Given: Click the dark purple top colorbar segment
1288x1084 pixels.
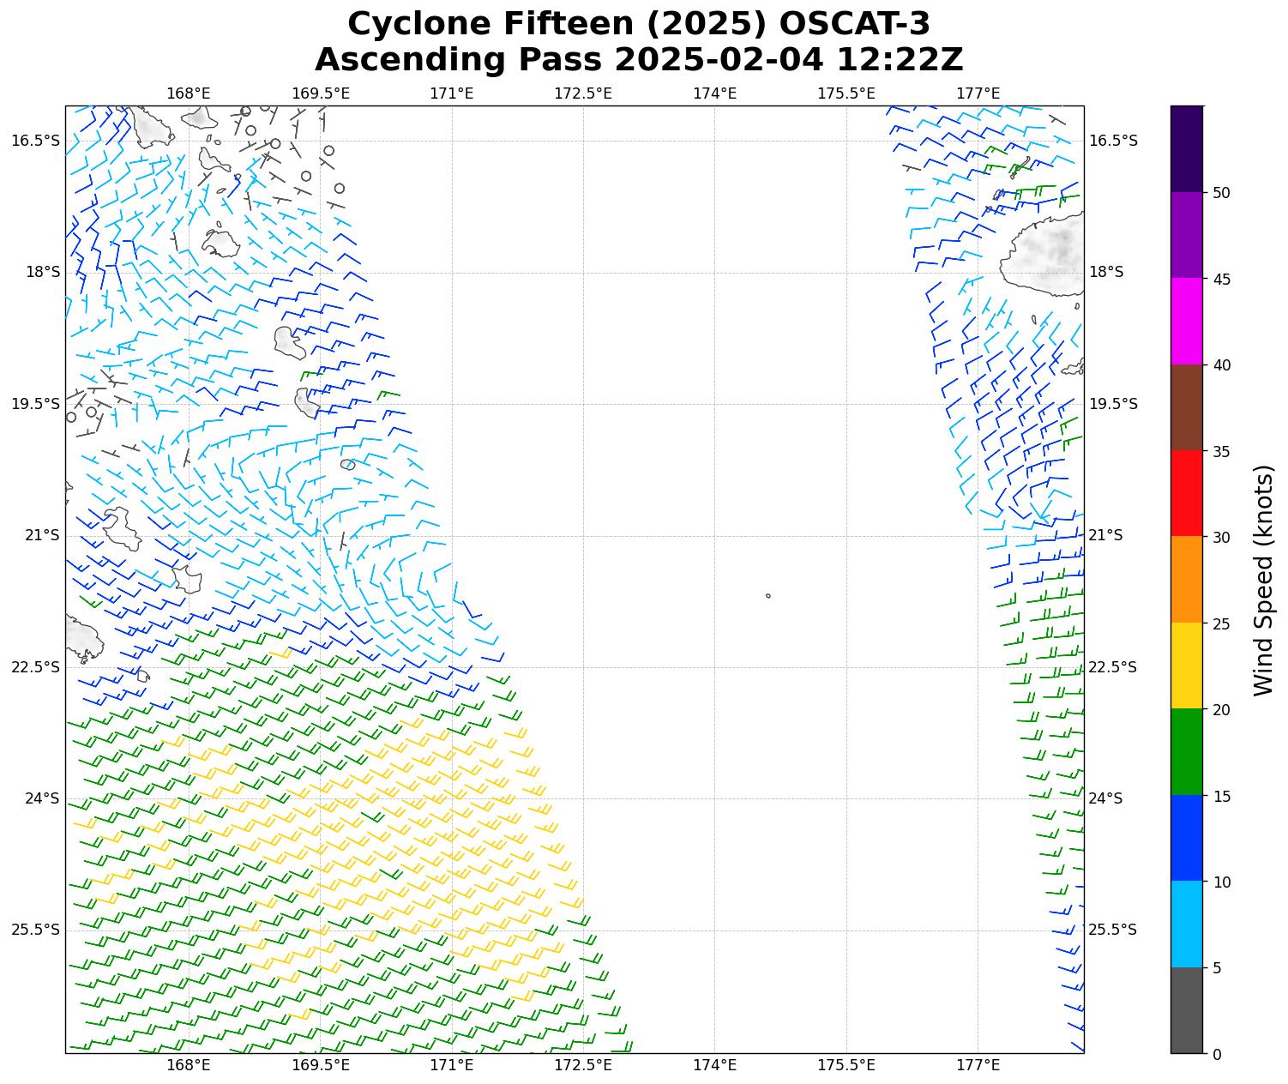Looking at the screenshot, I should [x=1187, y=148].
